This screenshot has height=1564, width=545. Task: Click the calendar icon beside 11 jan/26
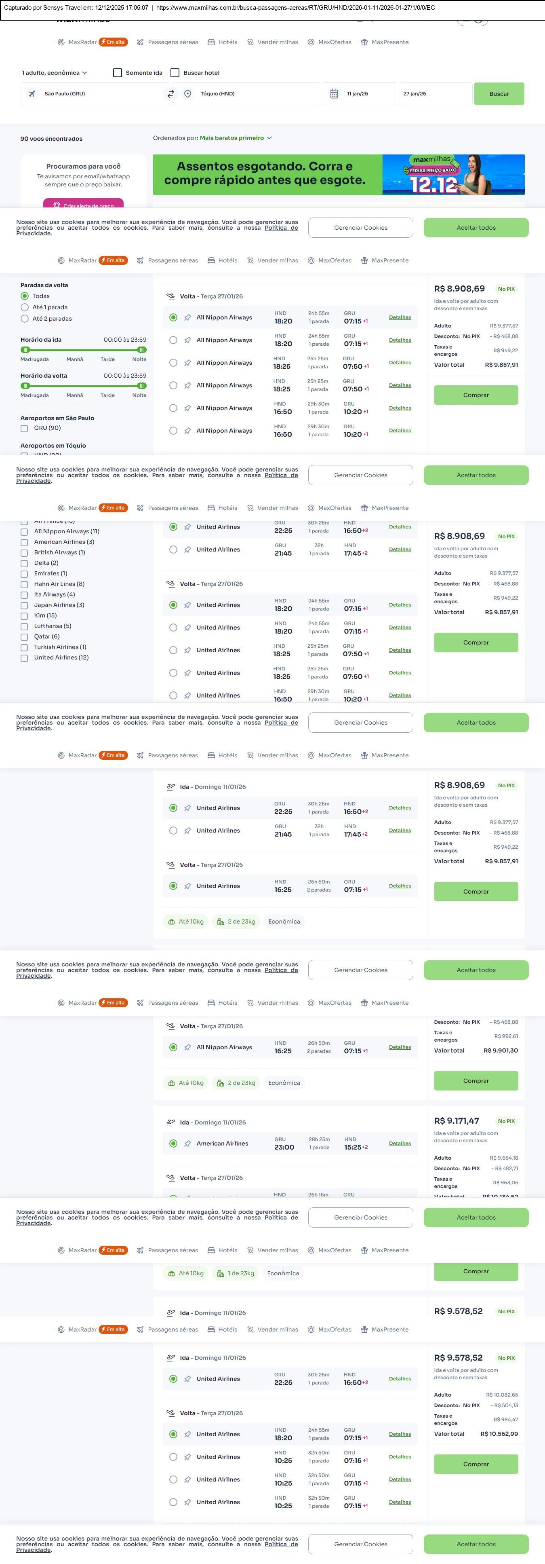(334, 94)
